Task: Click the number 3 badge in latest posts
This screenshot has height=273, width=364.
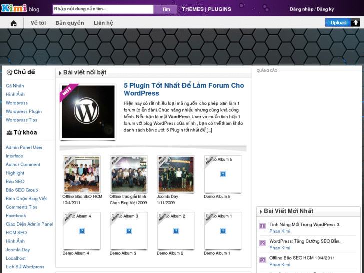Action: click(262, 260)
